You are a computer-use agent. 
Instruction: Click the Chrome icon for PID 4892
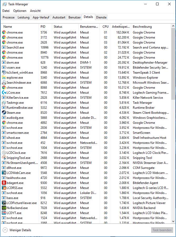(4, 122)
